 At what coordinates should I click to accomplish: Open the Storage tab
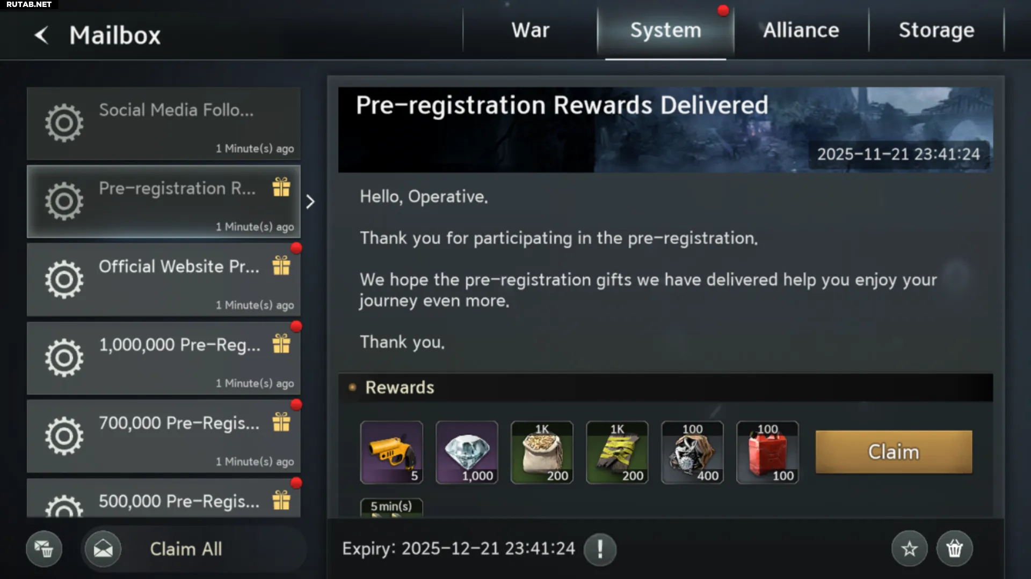click(936, 30)
